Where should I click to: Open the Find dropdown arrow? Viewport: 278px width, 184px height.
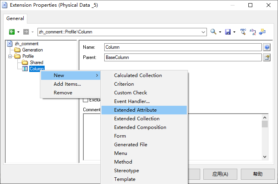click(x=220, y=32)
